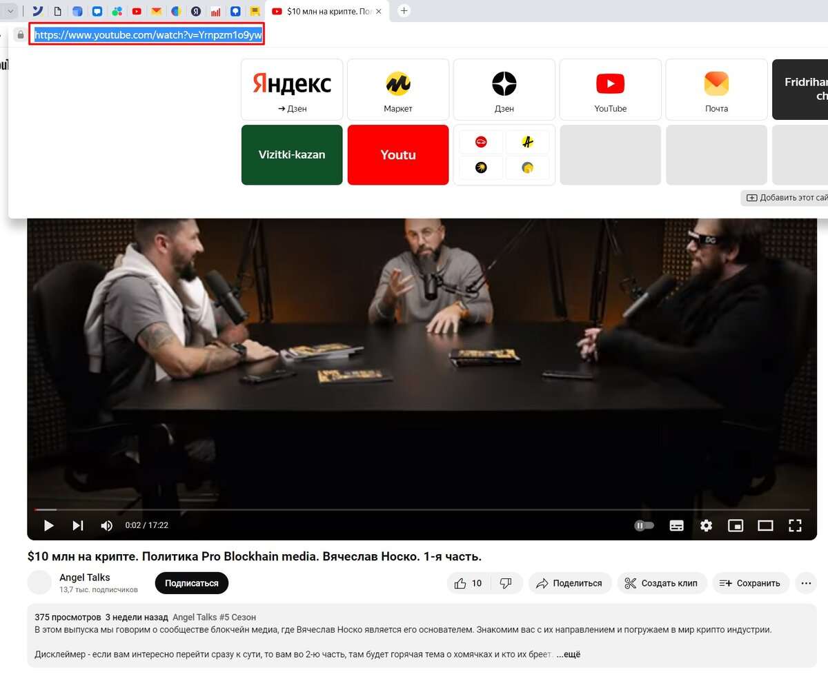Click the Сохранить button

(751, 583)
